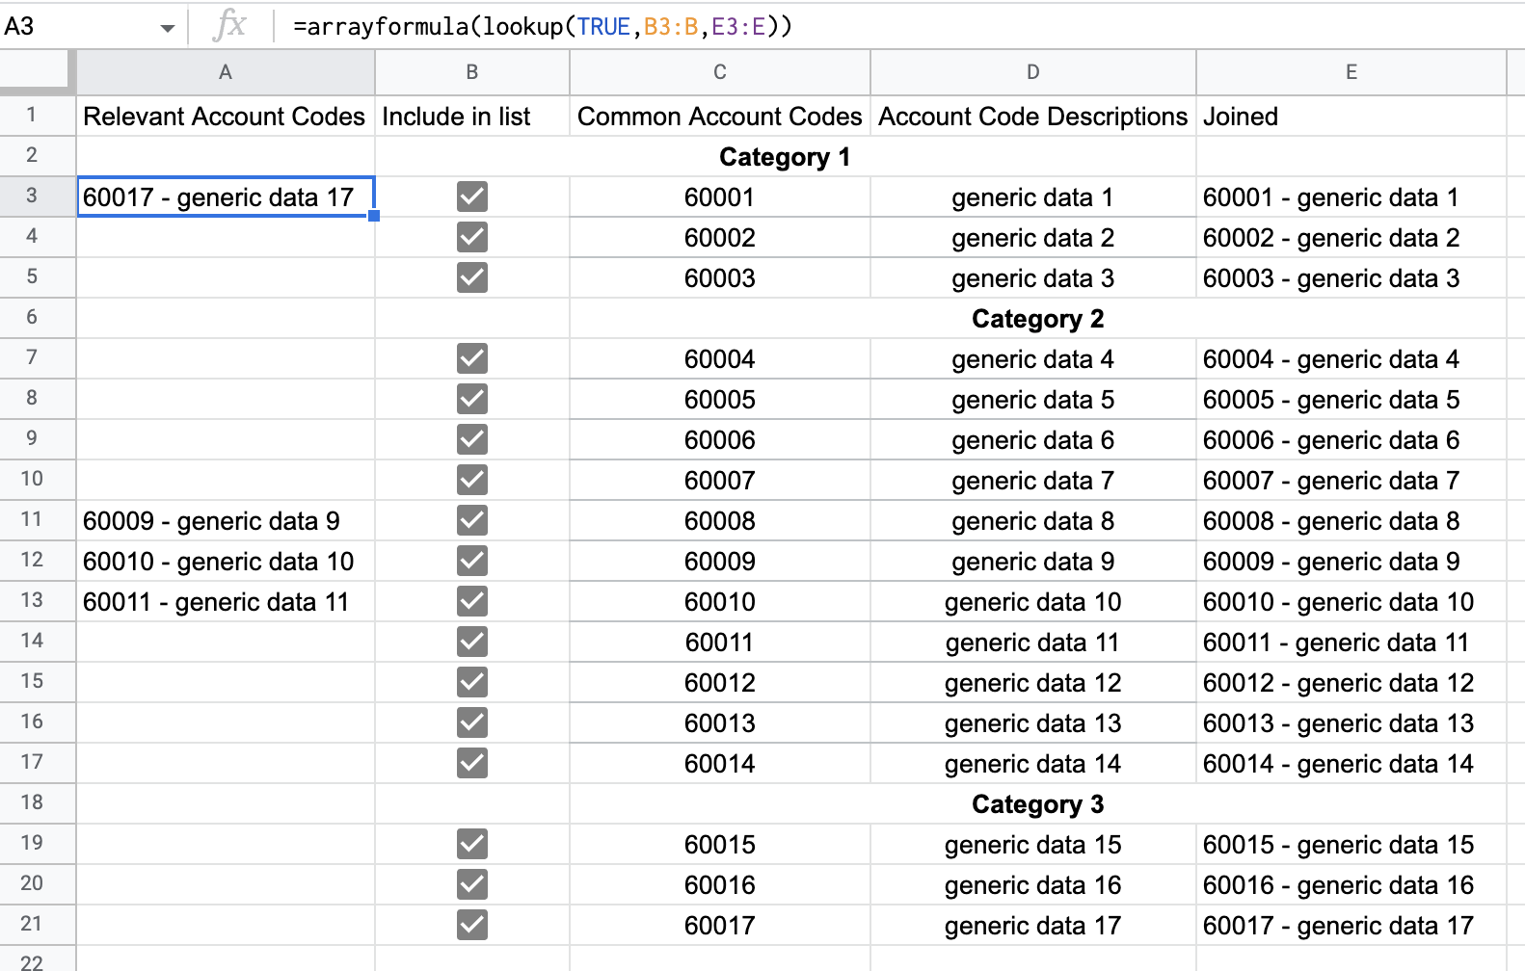Uncheck the checkbox in the 60009 row

[472, 561]
